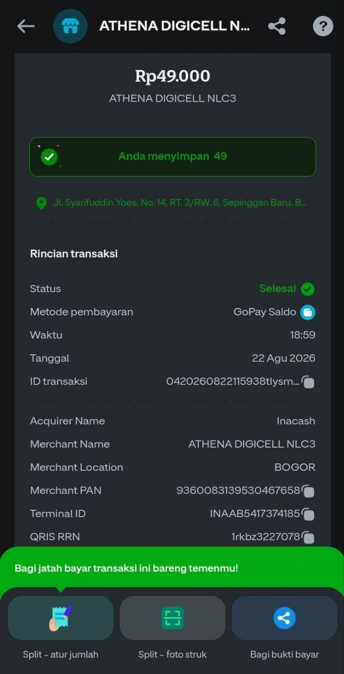The image size is (344, 674).
Task: Tap the green Bagi jatah bayar tooltip
Action: tap(172, 568)
